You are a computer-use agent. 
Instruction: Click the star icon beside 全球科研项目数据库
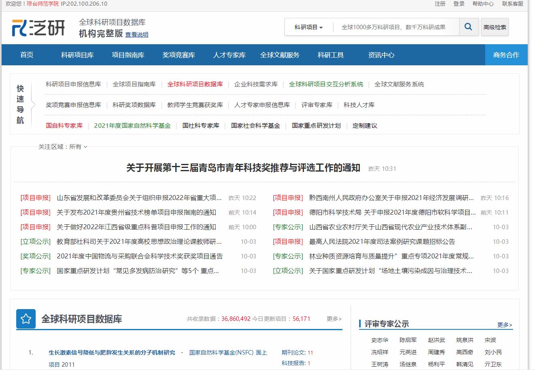26,319
